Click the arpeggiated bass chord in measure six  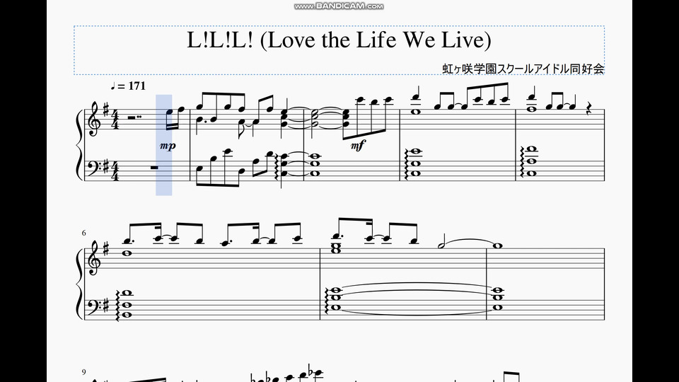click(124, 304)
